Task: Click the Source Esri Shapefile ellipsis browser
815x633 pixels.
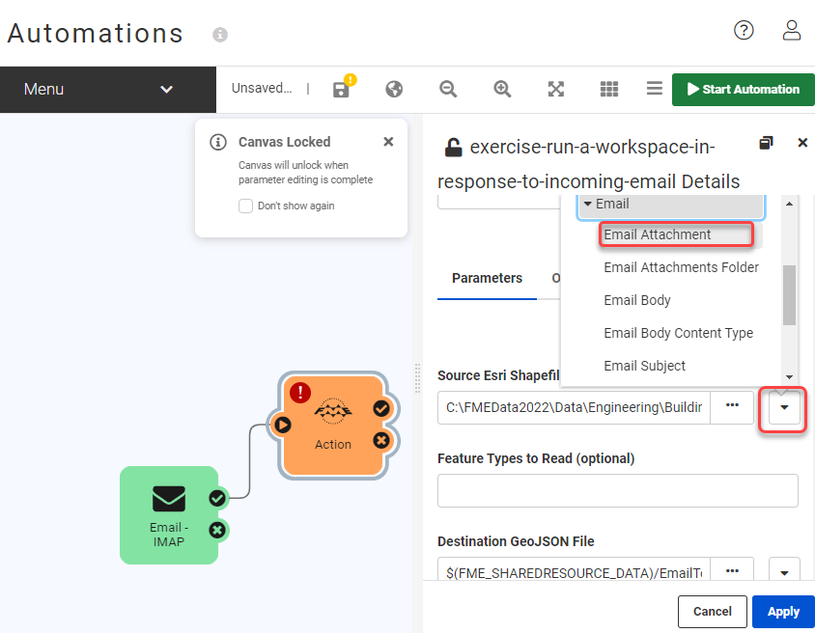Action: click(731, 407)
